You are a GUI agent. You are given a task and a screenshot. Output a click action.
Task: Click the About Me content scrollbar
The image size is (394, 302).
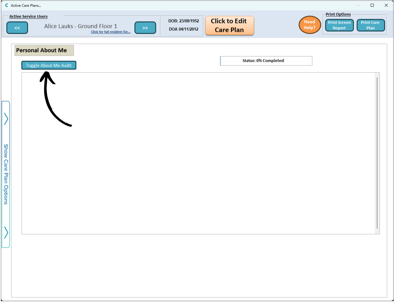tap(377, 153)
